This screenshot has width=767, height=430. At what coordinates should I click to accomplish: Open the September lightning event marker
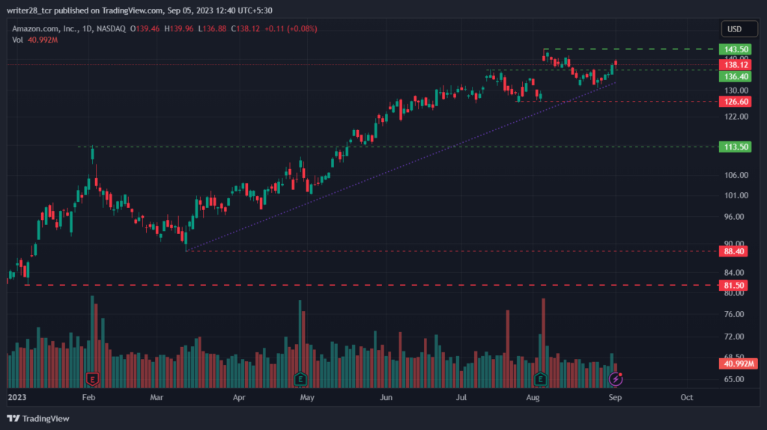(x=616, y=378)
